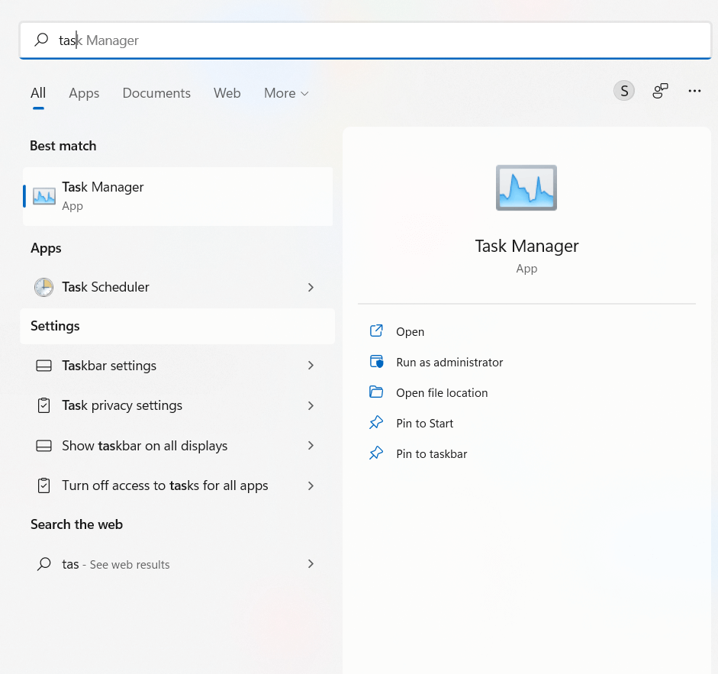Viewport: 718px width, 674px height.
Task: Click the feedback people icon in header
Action: (660, 91)
